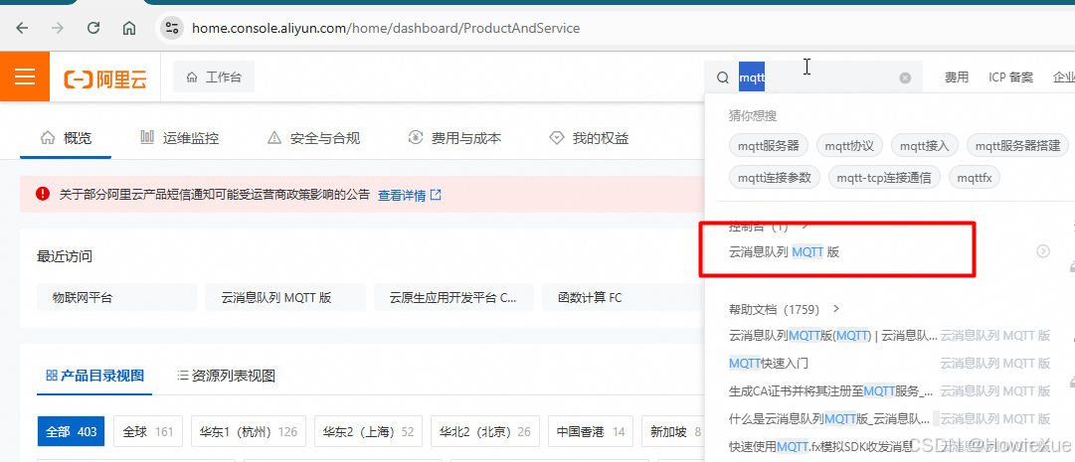Viewport: 1075px width, 462px height.
Task: Clear the search box with x icon
Action: point(905,78)
